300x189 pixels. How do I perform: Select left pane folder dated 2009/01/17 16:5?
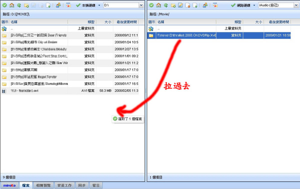click(70, 84)
